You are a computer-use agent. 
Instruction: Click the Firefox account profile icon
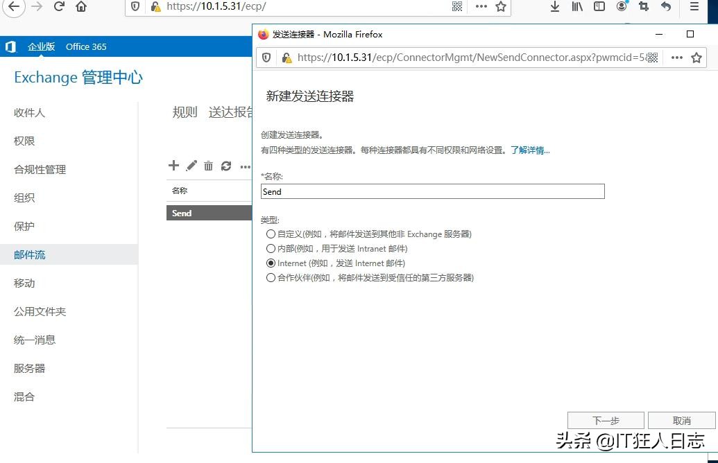click(x=620, y=7)
